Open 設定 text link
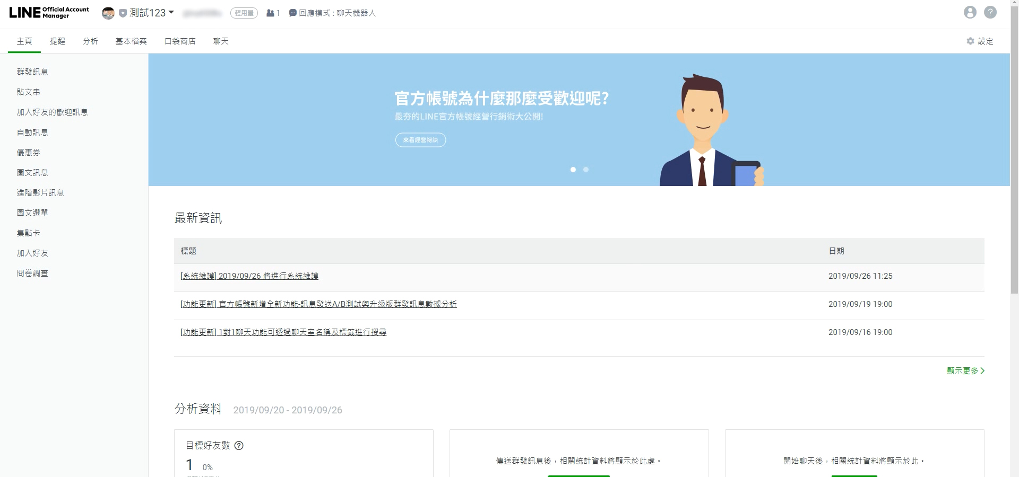The height and width of the screenshot is (477, 1019). tap(986, 41)
